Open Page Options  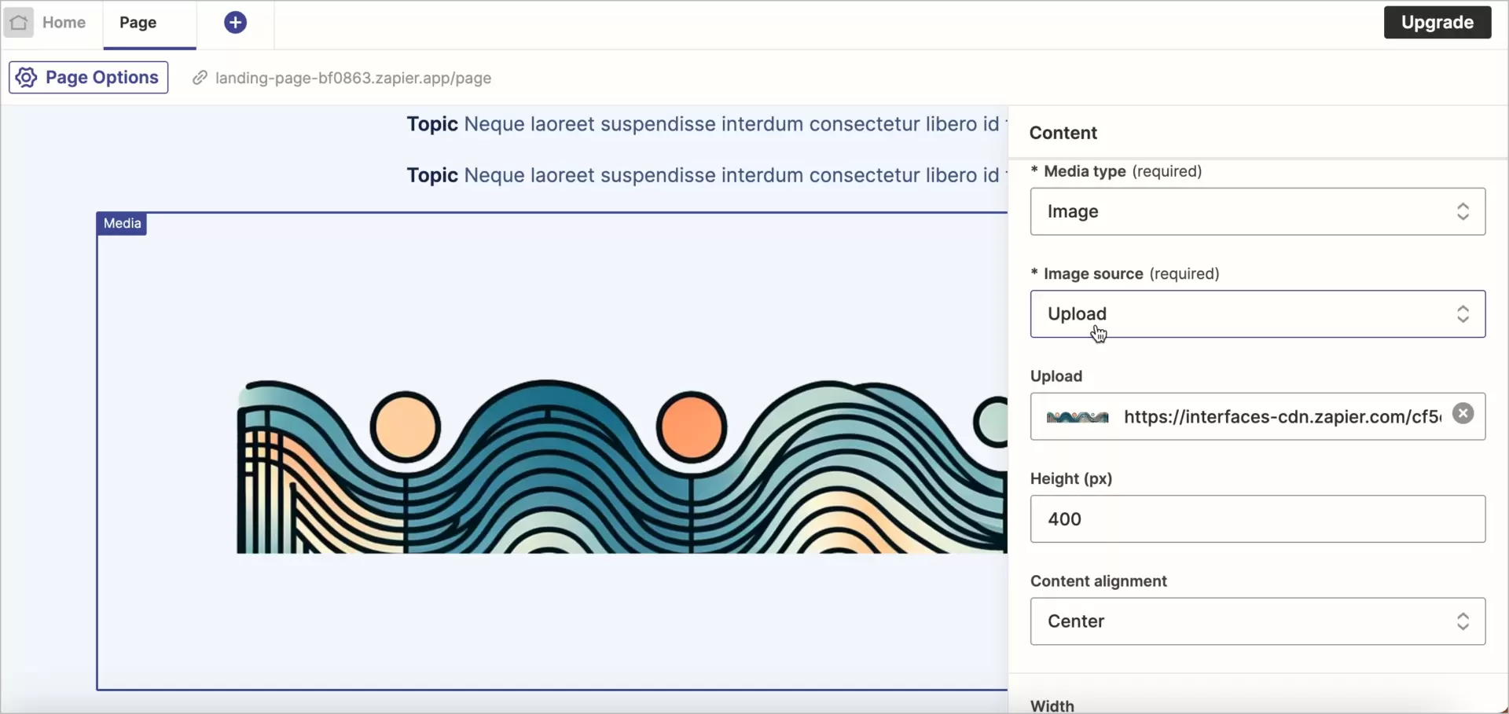point(88,77)
